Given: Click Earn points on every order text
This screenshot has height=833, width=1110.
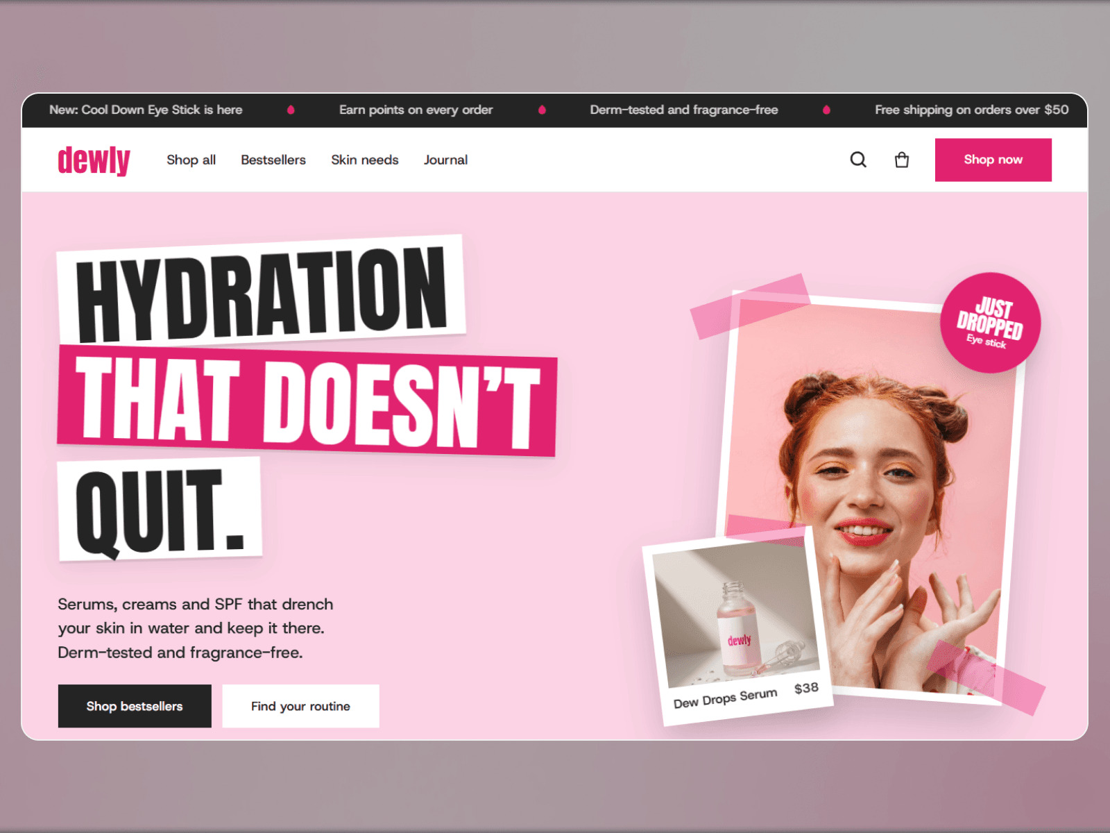Looking at the screenshot, I should point(416,110).
